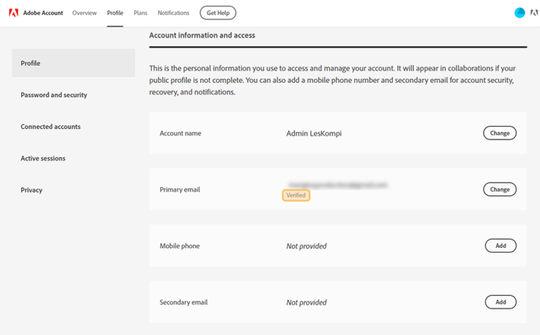Click the Adobe logo icon in header
Screen dimensions: 540x335
[13, 13]
